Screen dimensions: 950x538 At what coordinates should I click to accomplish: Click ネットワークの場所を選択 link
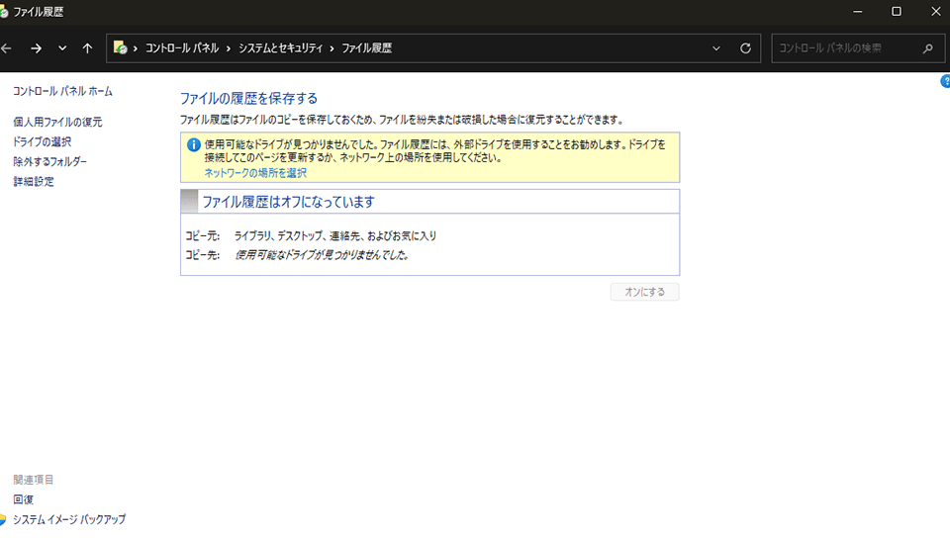255,173
